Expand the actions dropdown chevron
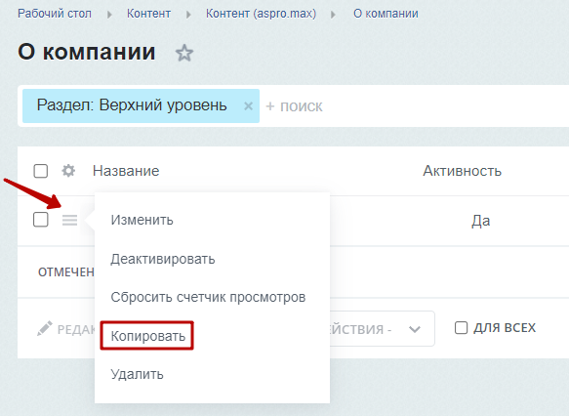The width and height of the screenshot is (569, 416). [415, 329]
